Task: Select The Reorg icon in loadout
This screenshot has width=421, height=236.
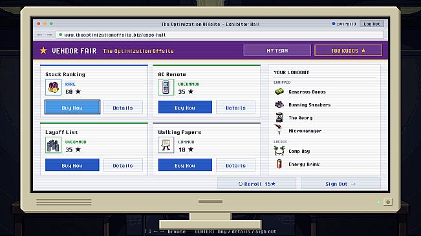Action: (279, 117)
